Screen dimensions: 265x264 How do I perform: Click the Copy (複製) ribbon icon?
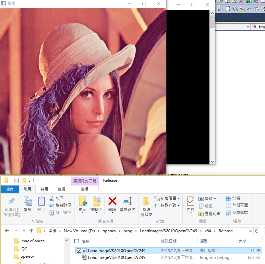28,201
